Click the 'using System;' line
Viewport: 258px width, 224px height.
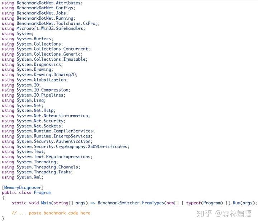pos(18,34)
